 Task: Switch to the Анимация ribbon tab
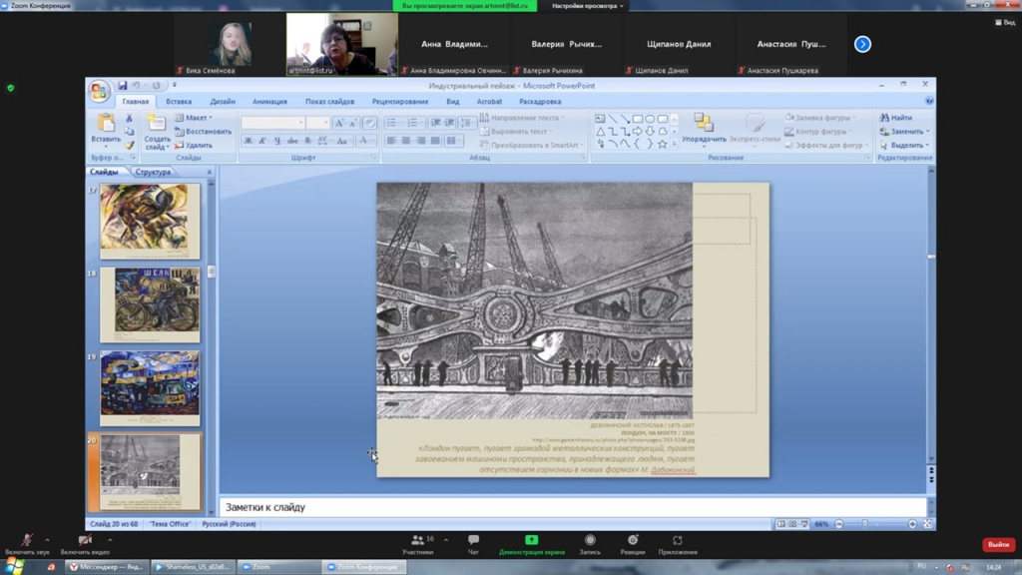[269, 101]
